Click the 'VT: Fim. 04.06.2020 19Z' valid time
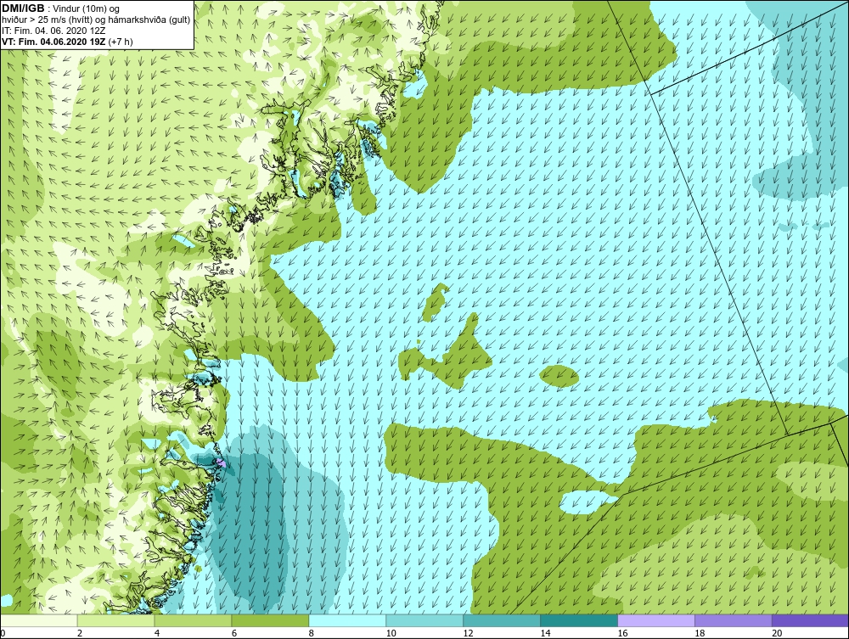849x639 pixels. coord(53,41)
